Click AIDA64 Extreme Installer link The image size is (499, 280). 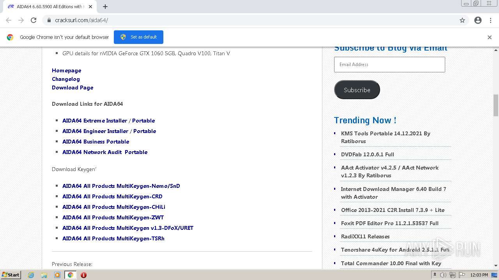(x=95, y=121)
